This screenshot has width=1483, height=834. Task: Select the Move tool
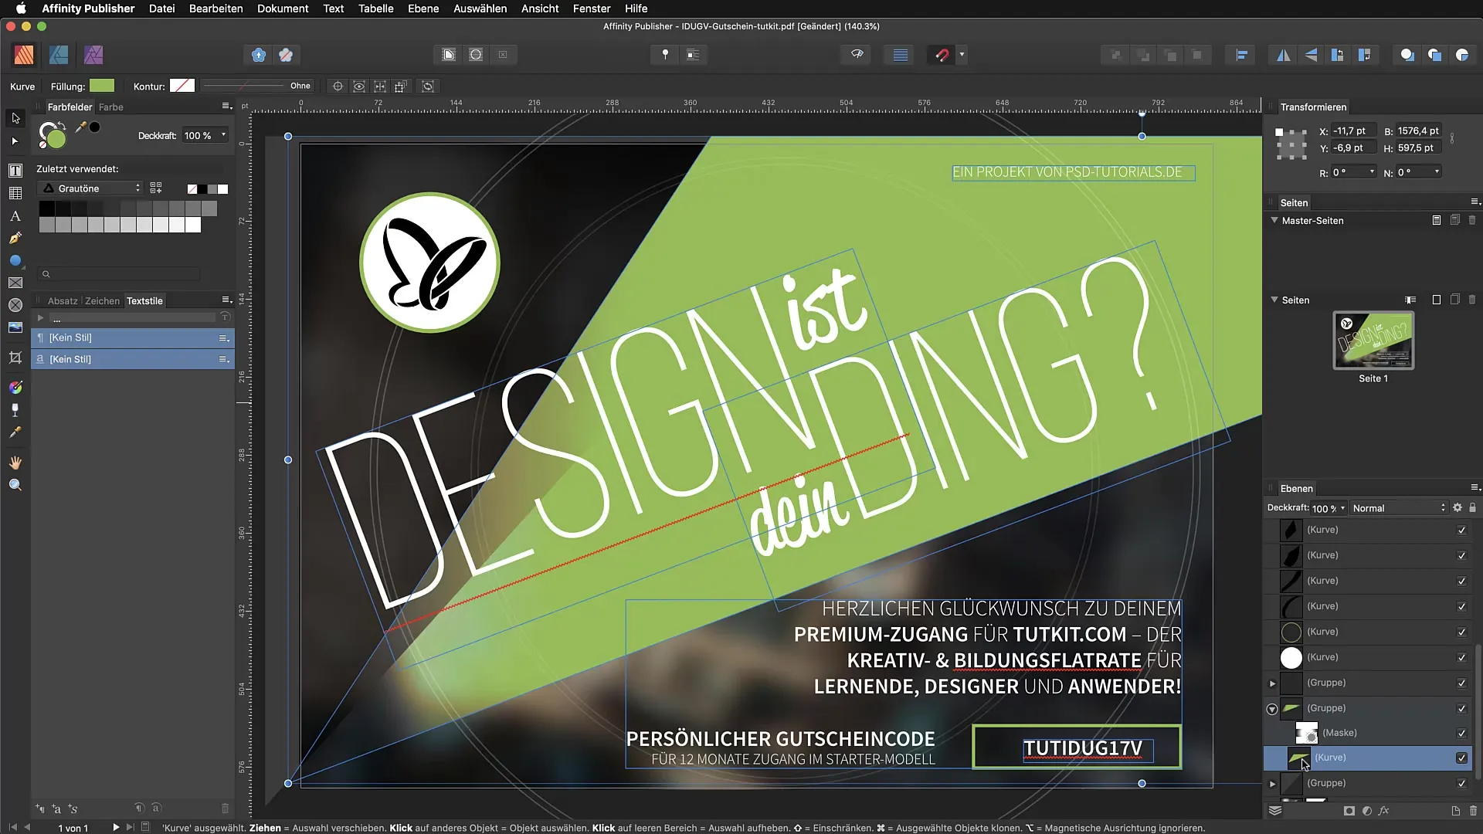[15, 118]
